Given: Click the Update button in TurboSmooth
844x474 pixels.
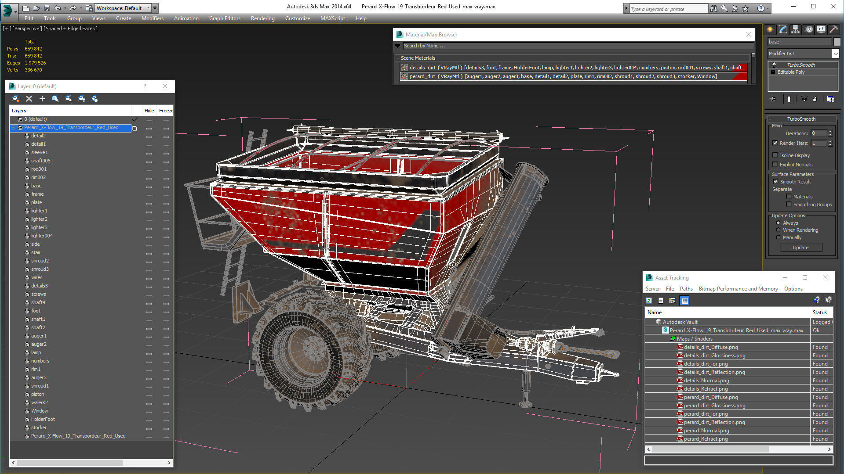Looking at the screenshot, I should click(800, 248).
